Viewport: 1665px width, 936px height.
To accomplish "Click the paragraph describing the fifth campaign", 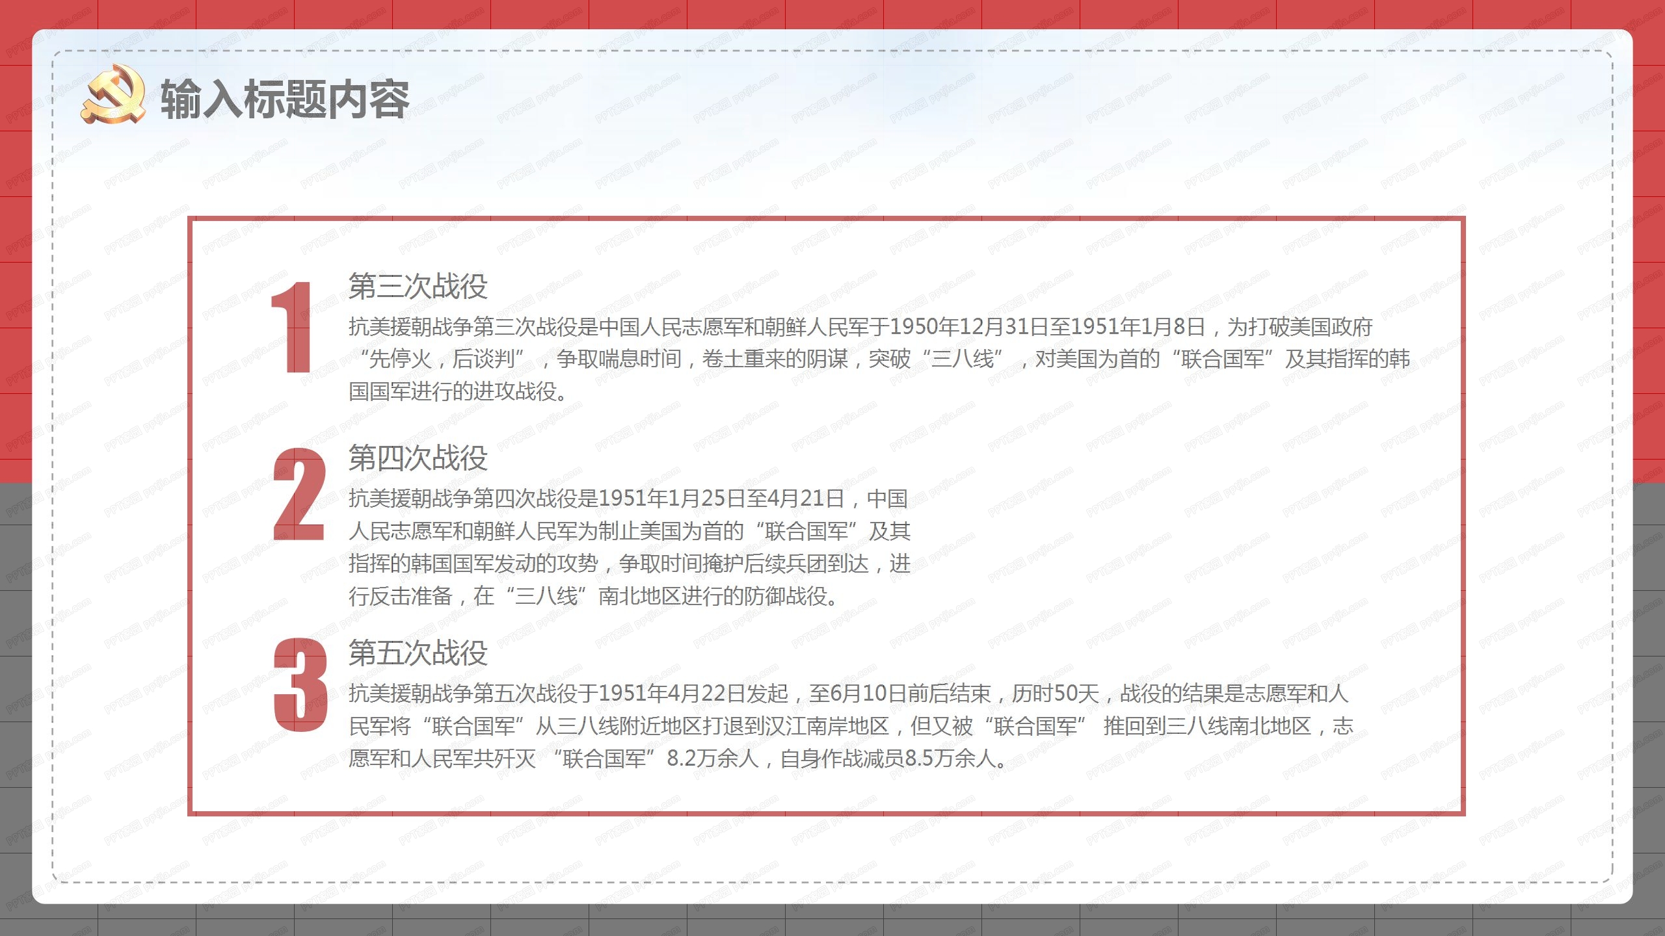I will pos(851,725).
